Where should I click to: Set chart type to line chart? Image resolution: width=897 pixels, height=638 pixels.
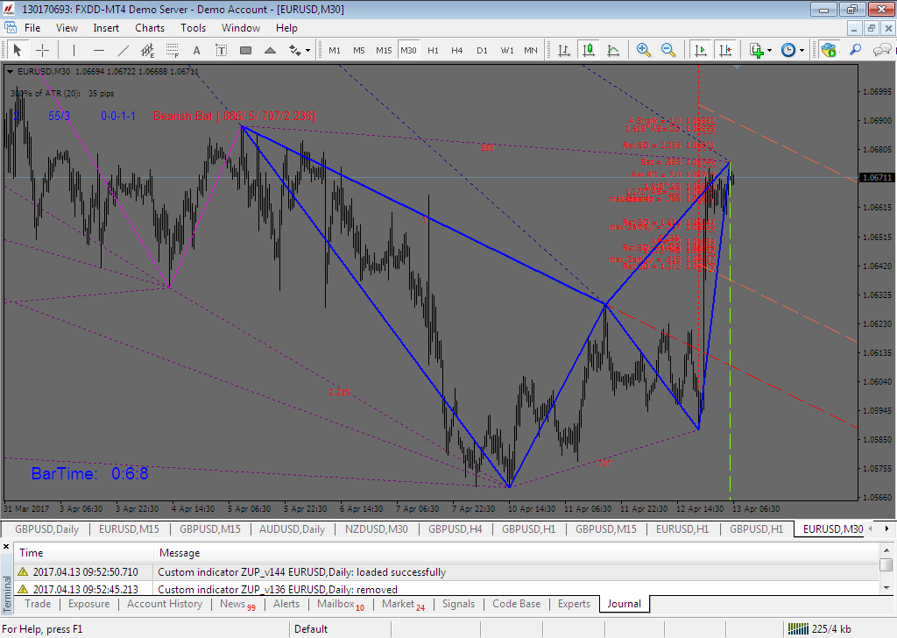click(x=613, y=50)
